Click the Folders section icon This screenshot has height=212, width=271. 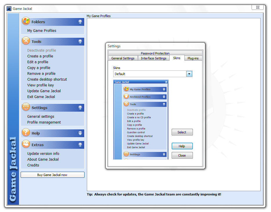[26, 21]
